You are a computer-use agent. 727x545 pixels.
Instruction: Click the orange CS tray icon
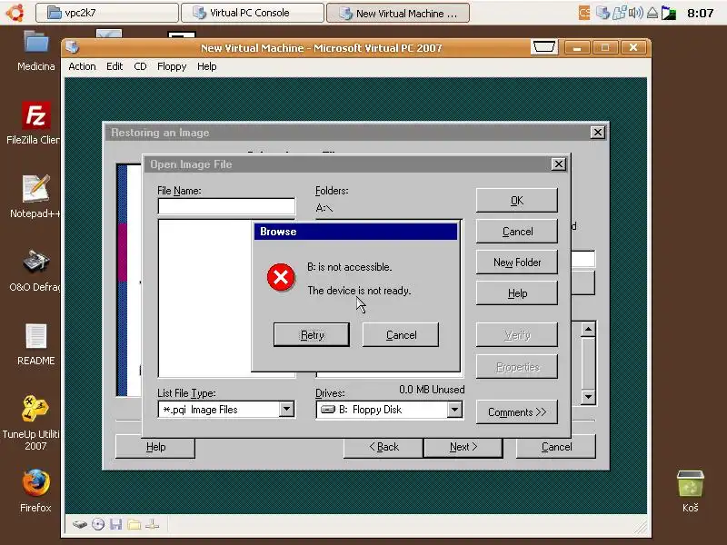coord(584,13)
